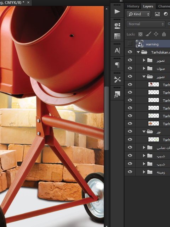Expand the شیب group directly above زمینه
The width and height of the screenshot is (170, 227).
click(x=144, y=164)
